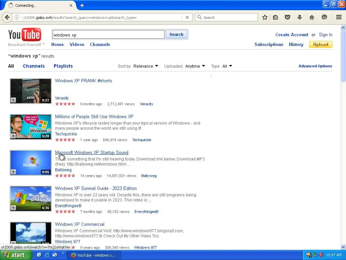This screenshot has width=346, height=260.
Task: Click the vertical scrollbar thumb
Action: [x=343, y=56]
